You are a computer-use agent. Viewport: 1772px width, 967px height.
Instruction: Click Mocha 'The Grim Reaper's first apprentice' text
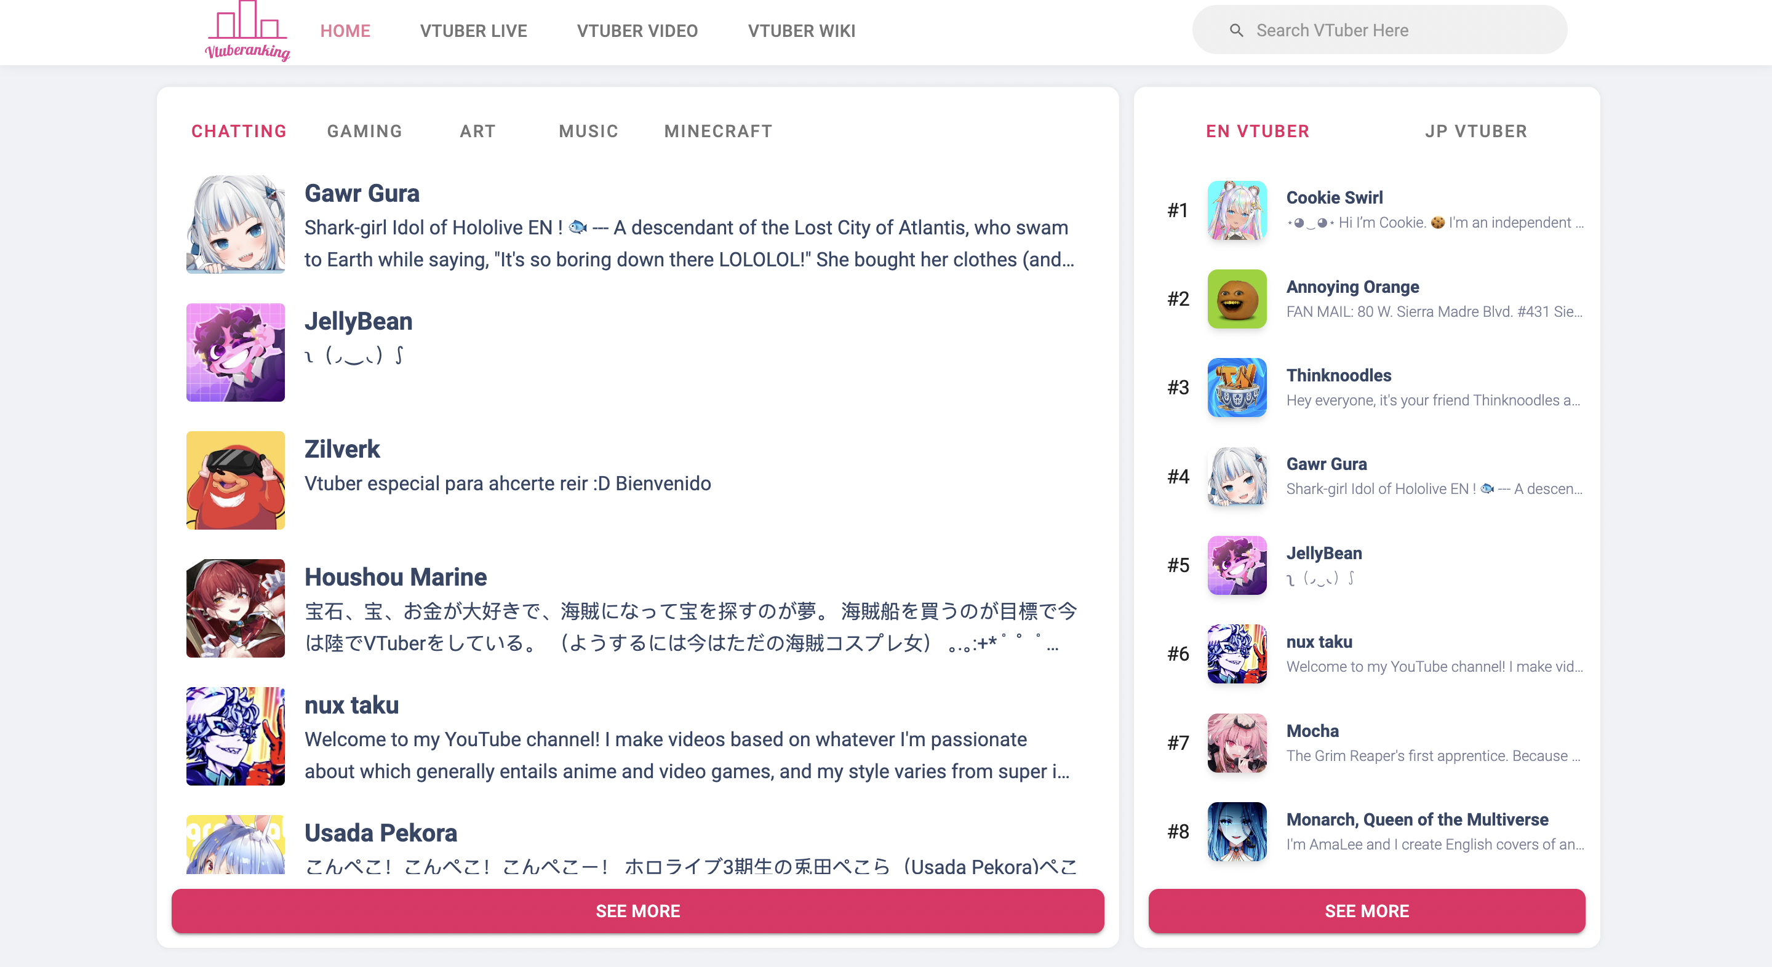(1434, 755)
